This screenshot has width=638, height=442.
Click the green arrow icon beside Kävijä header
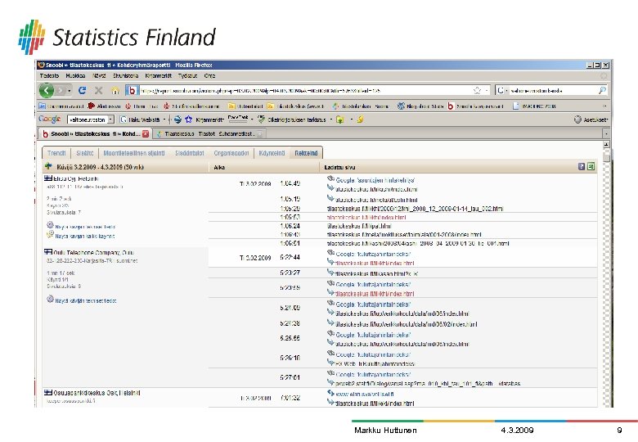click(48, 166)
